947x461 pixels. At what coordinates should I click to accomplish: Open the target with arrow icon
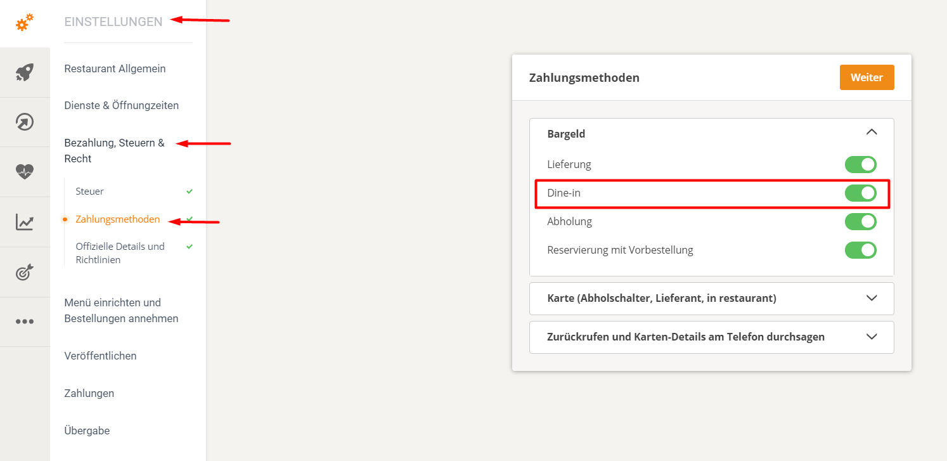pyautogui.click(x=25, y=272)
